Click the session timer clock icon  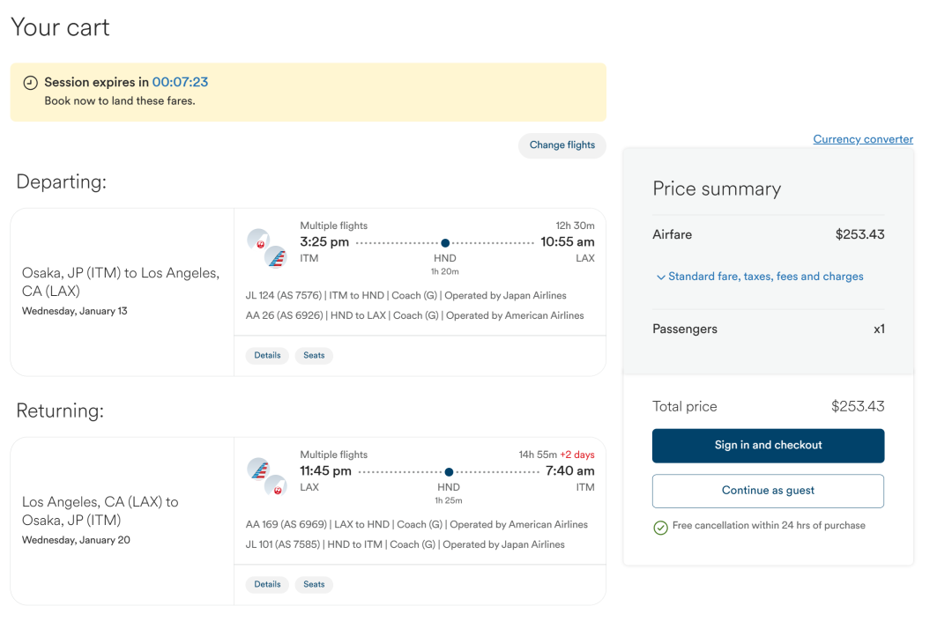[x=30, y=83]
